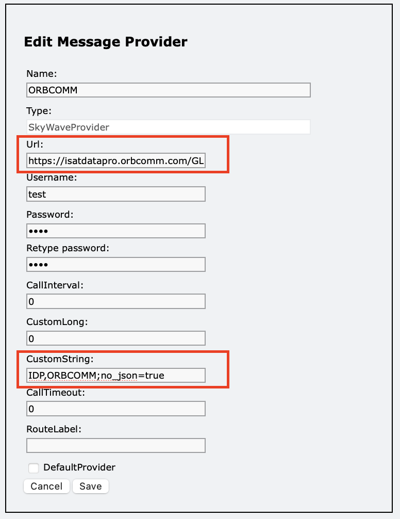The image size is (400, 519).
Task: Select the CallInterval input field
Action: 115,301
